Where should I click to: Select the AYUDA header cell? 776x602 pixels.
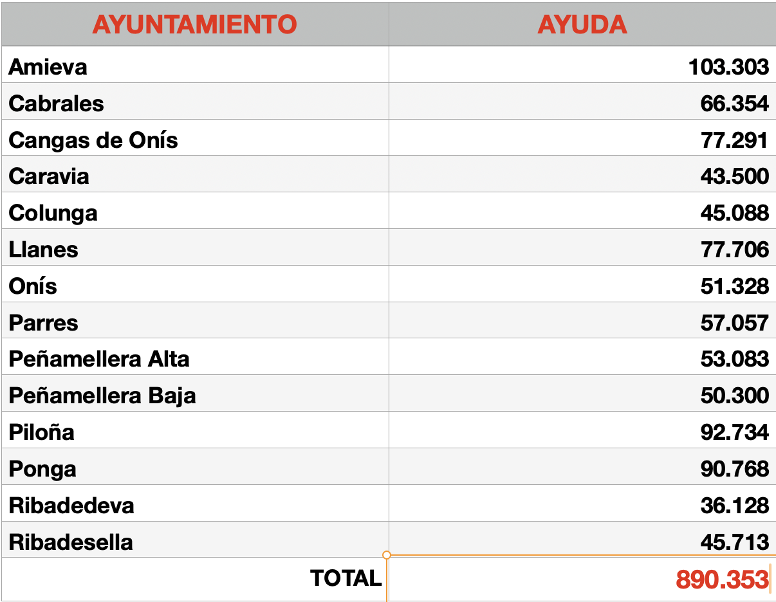click(582, 24)
